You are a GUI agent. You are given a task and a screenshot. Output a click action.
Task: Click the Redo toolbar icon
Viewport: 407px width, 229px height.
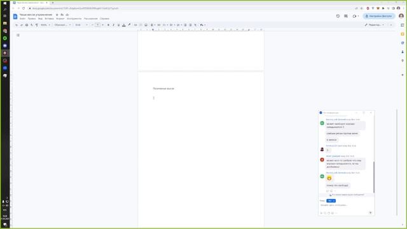[22, 25]
